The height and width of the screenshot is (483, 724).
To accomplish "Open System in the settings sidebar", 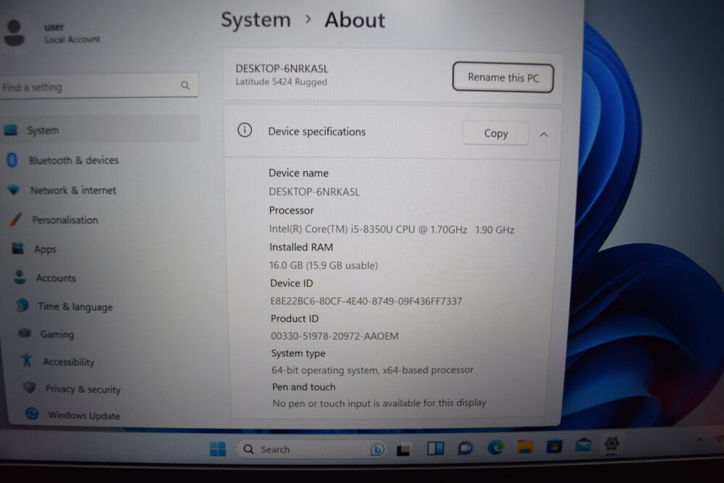I will (99, 130).
